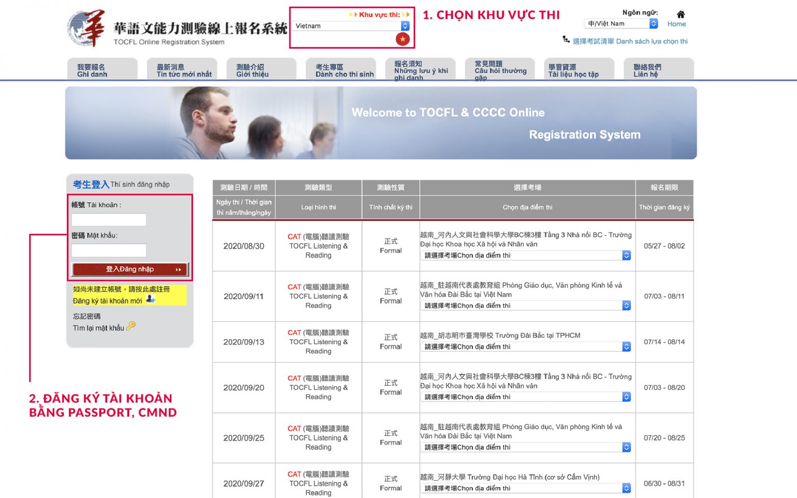Click the key icon for password recovery
This screenshot has width=797, height=498.
pyautogui.click(x=131, y=326)
